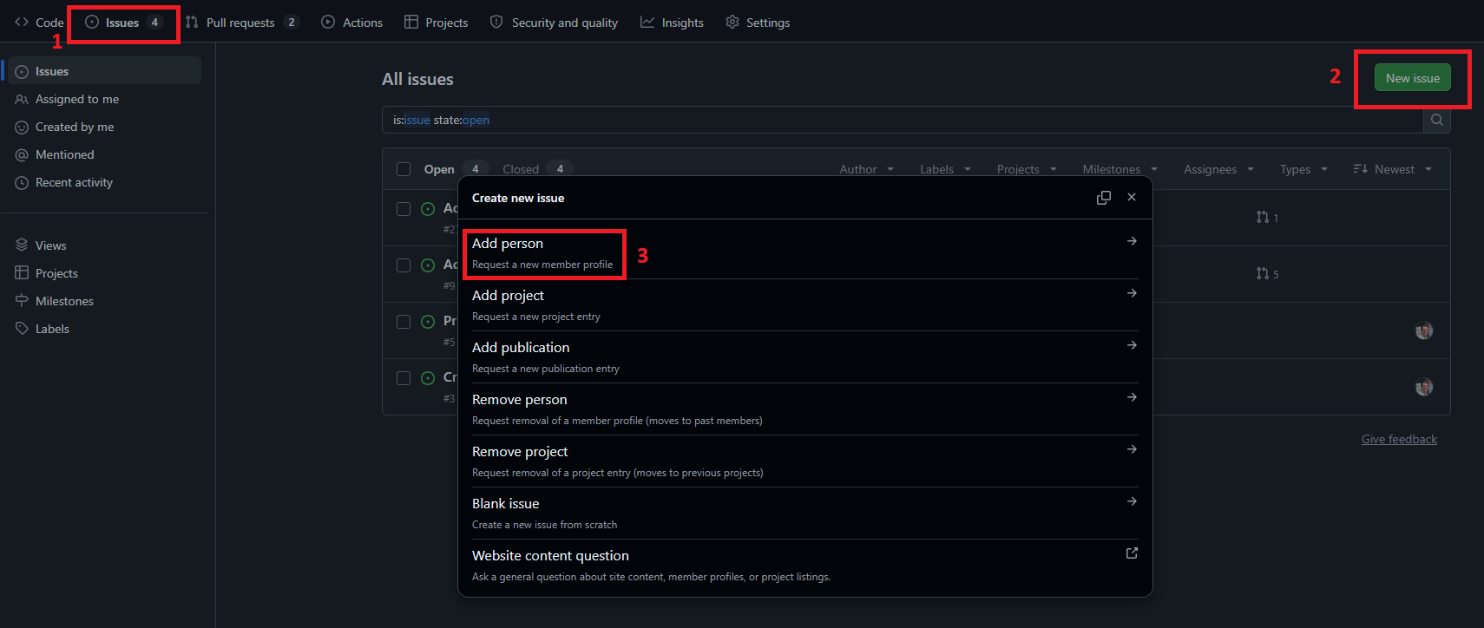1484x628 pixels.
Task: Open Recent activity in sidebar
Action: (x=104, y=182)
